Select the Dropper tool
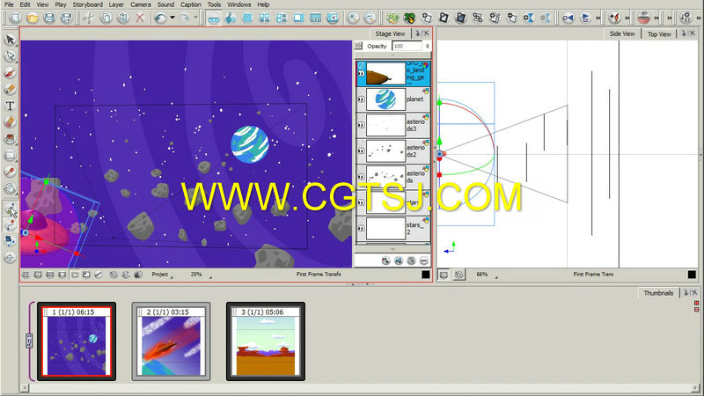The width and height of the screenshot is (704, 396). [x=10, y=172]
